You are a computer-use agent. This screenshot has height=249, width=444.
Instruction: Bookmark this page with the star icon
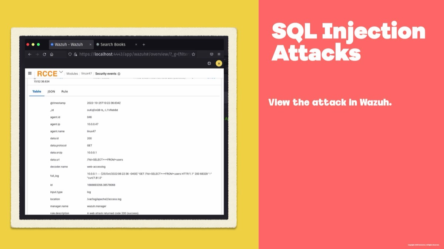click(x=193, y=54)
